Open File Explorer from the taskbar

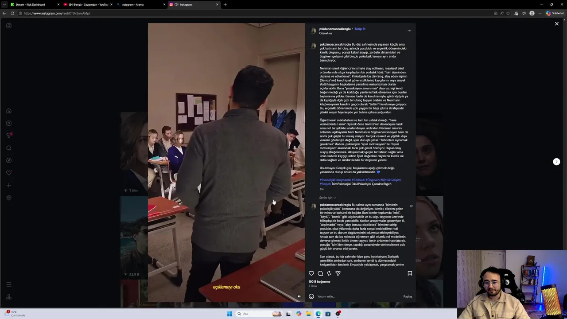308,314
